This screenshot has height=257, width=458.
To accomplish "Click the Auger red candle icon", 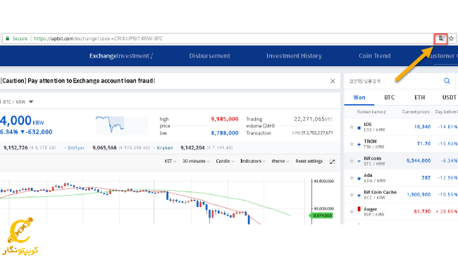I will pyautogui.click(x=359, y=209).
